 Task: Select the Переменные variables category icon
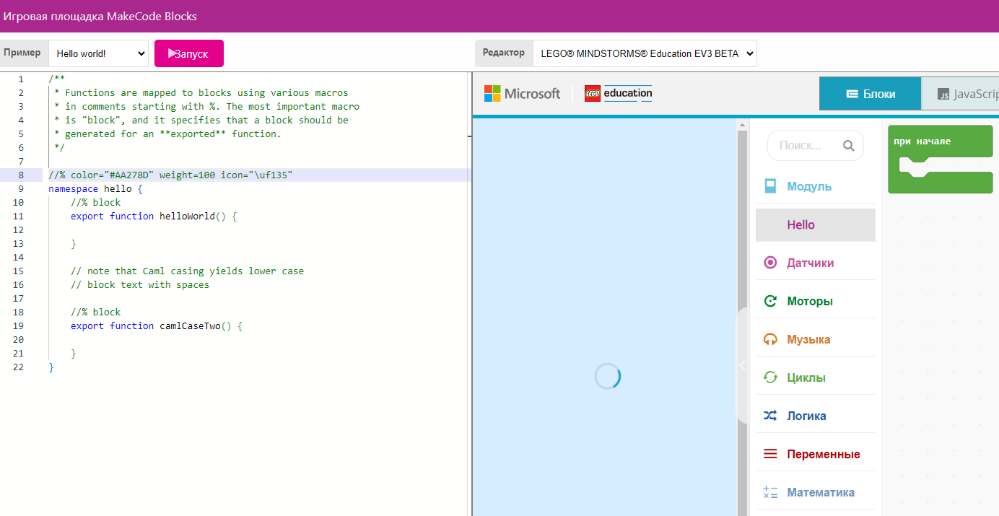pos(770,453)
